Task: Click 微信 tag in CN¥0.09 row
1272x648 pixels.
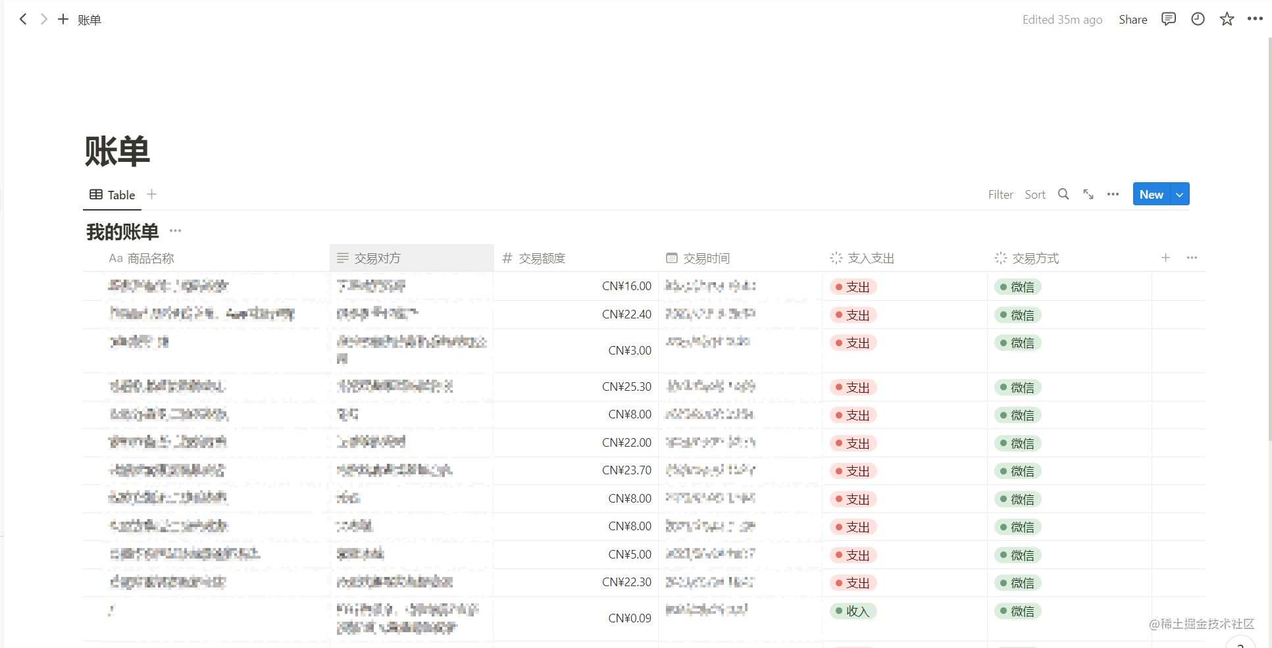Action: (1017, 611)
